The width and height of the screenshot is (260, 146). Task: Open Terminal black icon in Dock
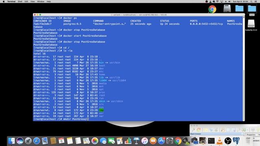click(x=211, y=141)
